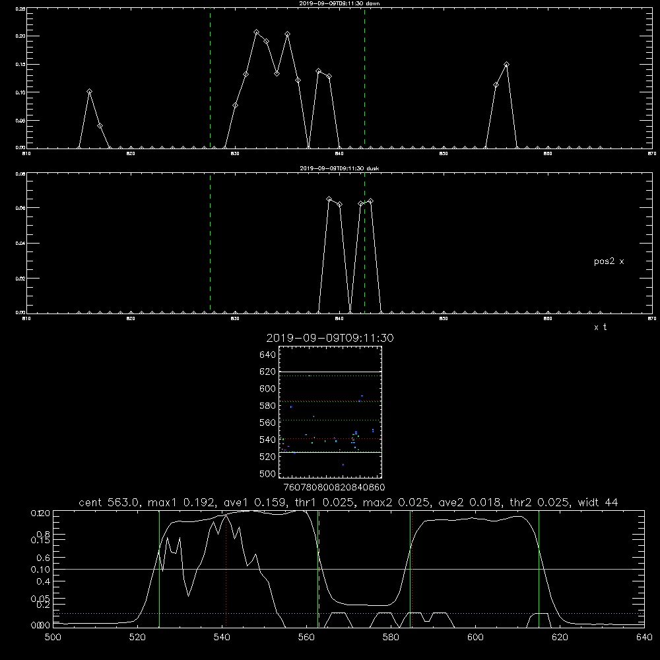This screenshot has height=660, width=660.
Task: Click the 520 y-axis label of scatter plot
Action: coord(268,457)
